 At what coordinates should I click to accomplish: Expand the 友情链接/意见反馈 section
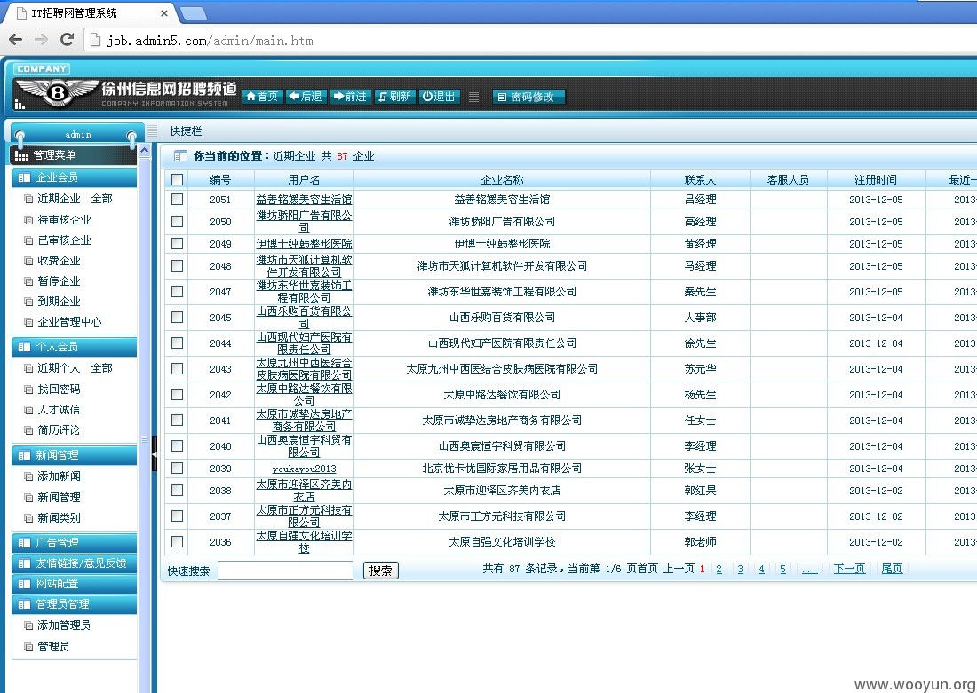[74, 563]
